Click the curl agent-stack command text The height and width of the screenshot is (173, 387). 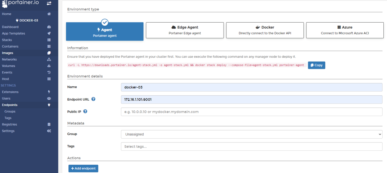click(186, 65)
